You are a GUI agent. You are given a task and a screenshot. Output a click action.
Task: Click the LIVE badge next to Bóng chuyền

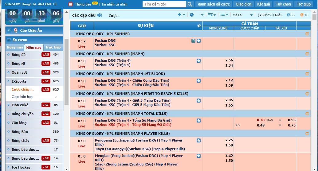(x=46, y=114)
